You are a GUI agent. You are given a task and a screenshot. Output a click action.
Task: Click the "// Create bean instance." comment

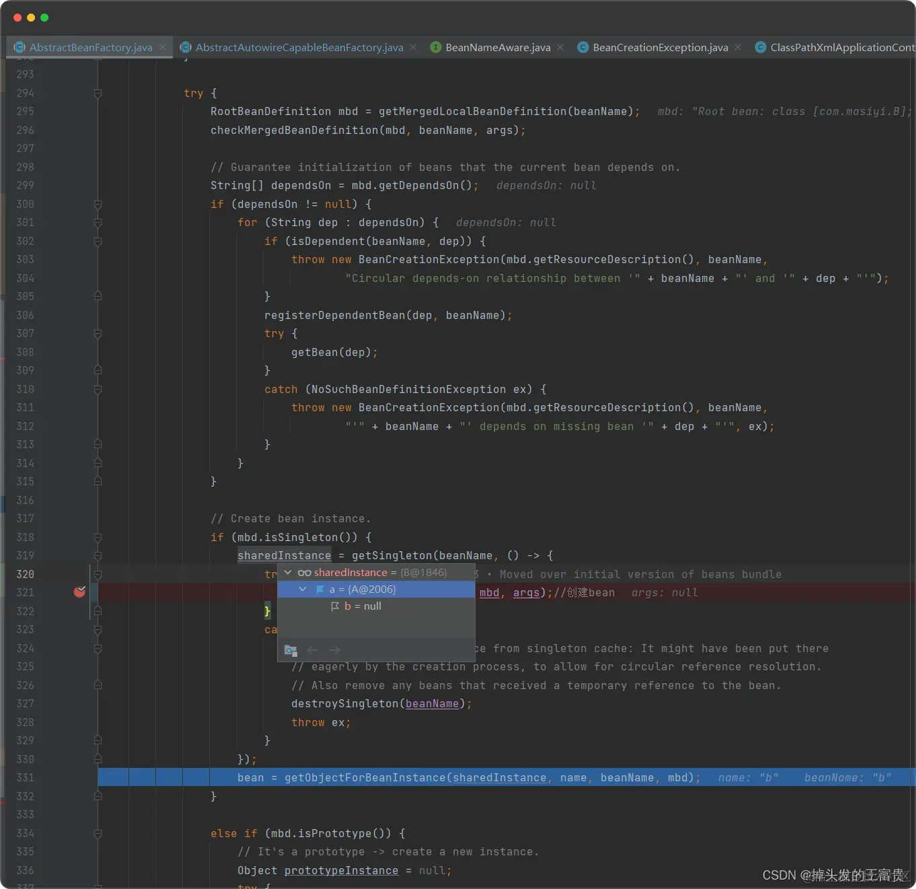(291, 518)
